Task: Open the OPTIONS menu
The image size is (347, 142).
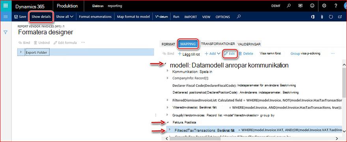Action: coord(223,17)
